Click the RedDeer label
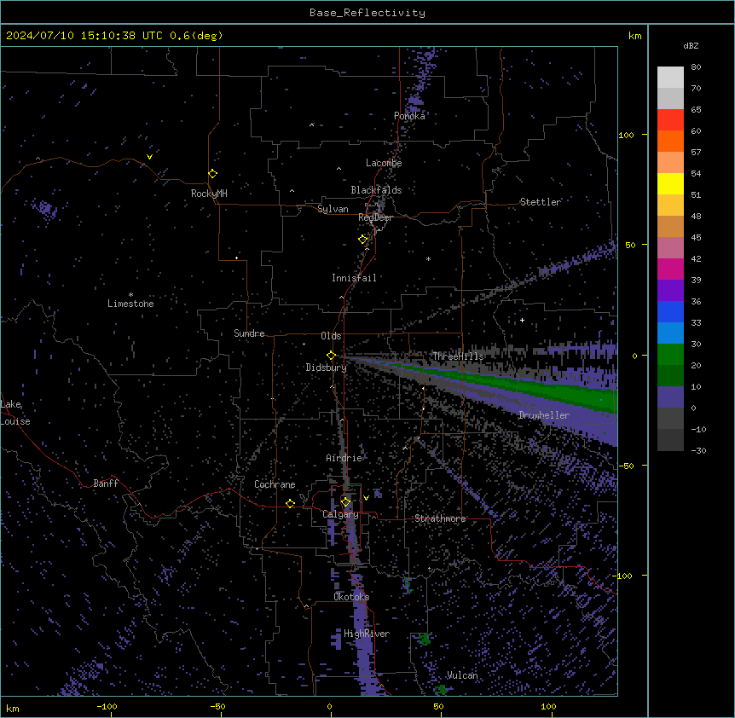Viewport: 735px width, 718px height. [x=375, y=217]
